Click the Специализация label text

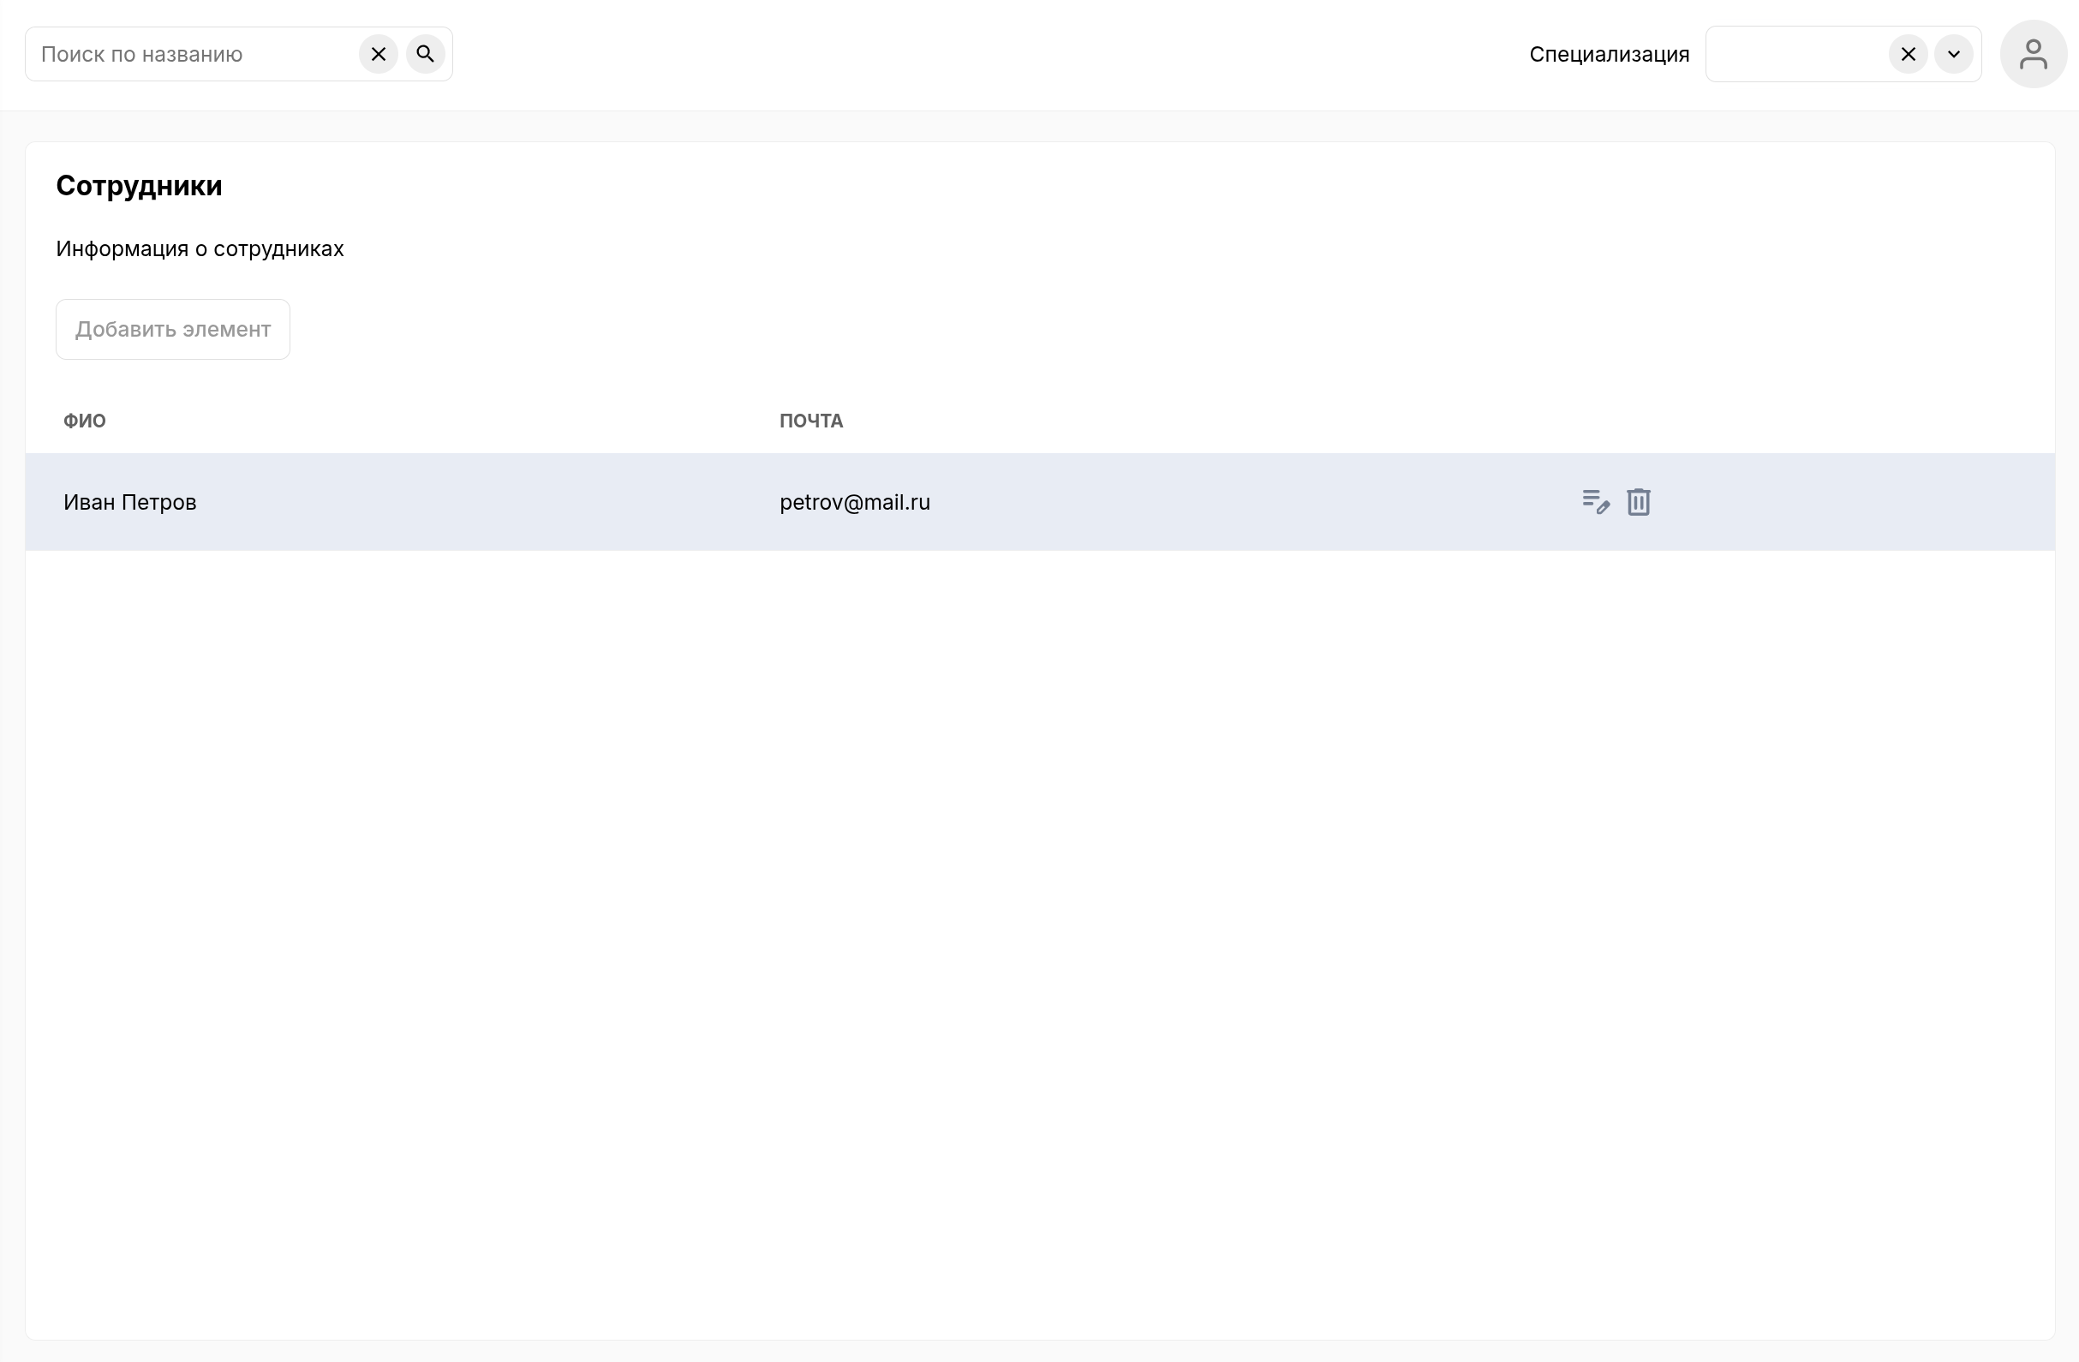[1608, 54]
